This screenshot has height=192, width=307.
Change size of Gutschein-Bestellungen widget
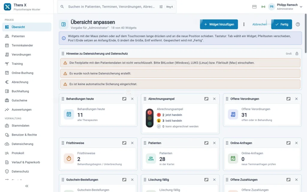click(x=124, y=180)
